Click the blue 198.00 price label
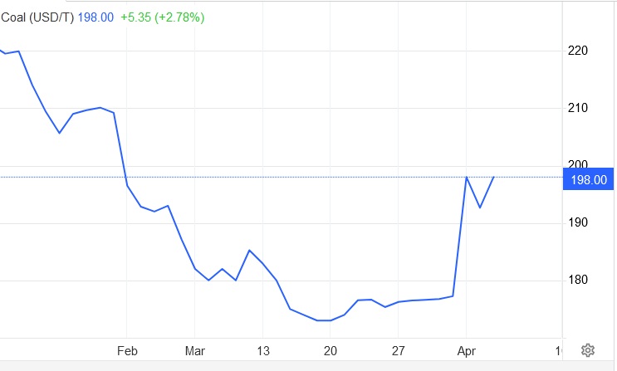Viewport: 617px width, 371px height. [589, 179]
